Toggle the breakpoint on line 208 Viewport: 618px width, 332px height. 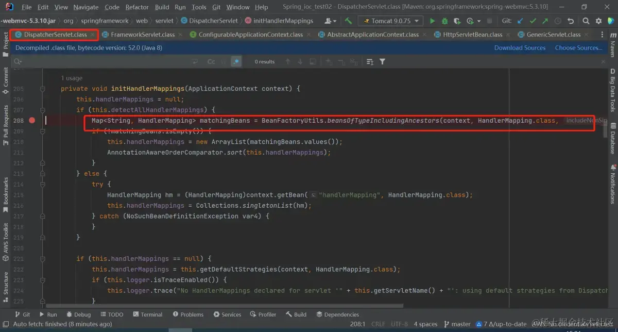32,120
